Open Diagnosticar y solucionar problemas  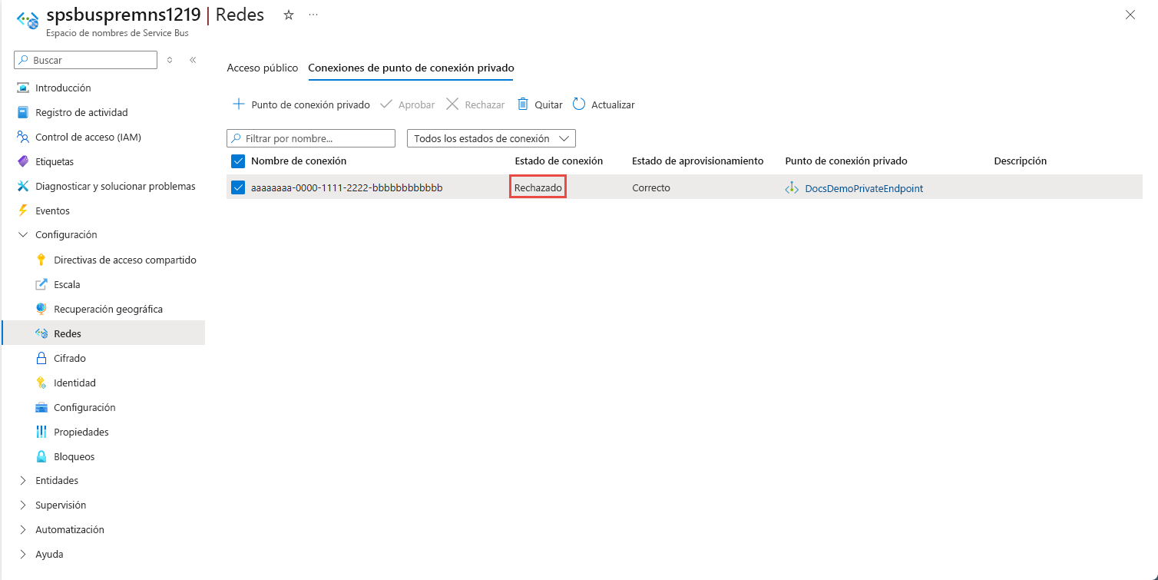point(115,186)
